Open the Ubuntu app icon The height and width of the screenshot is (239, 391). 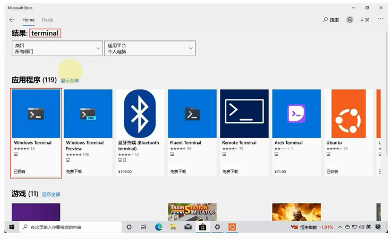tap(348, 114)
